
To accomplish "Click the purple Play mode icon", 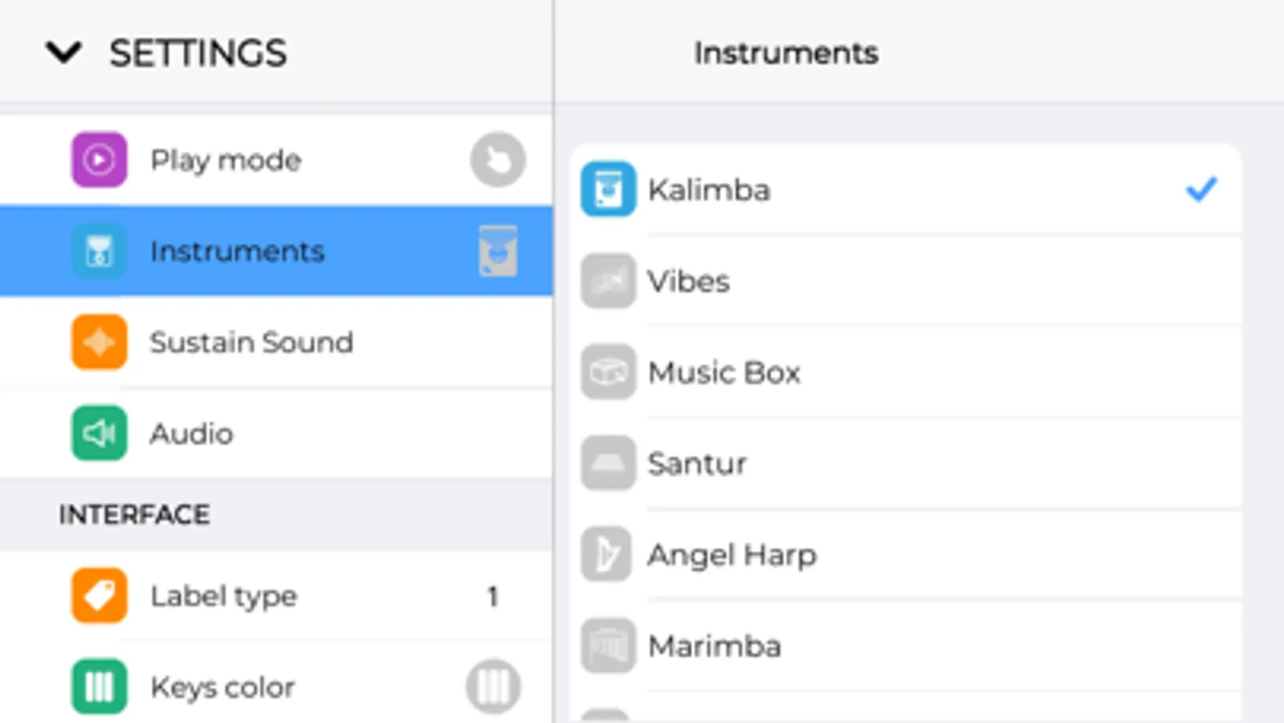I will pyautogui.click(x=99, y=160).
